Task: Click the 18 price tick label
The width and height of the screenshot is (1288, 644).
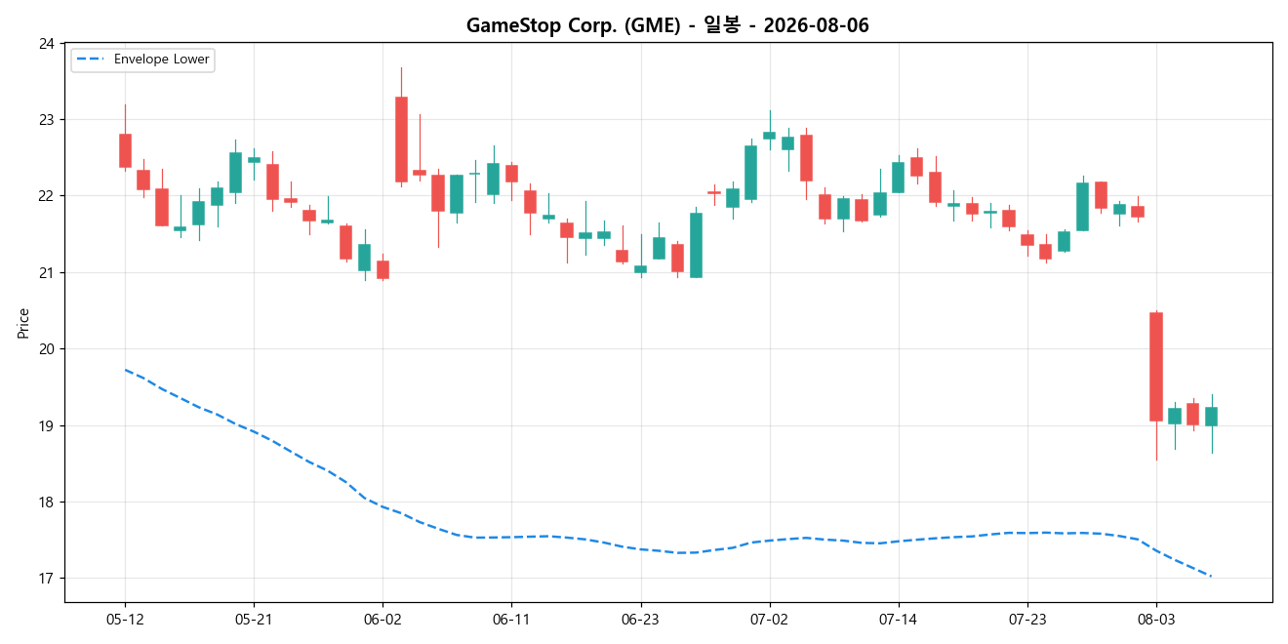Action: (x=48, y=503)
